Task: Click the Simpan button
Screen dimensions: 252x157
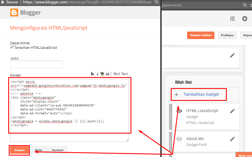Action: coord(20,150)
